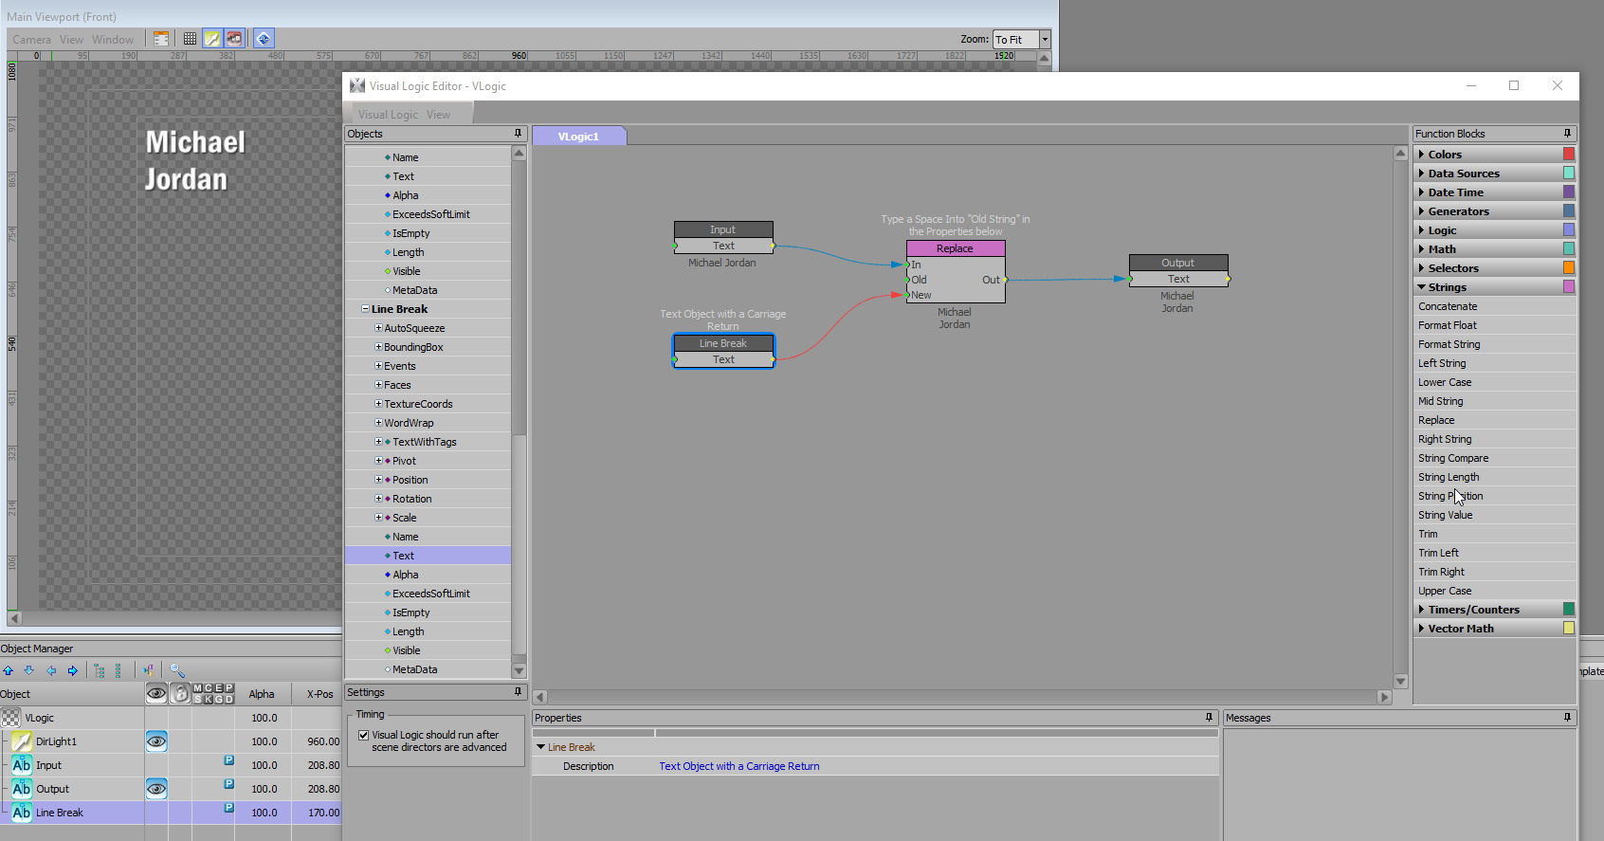Viewport: 1604px width, 841px height.
Task: Select the VLogic1 tab
Action: (578, 137)
